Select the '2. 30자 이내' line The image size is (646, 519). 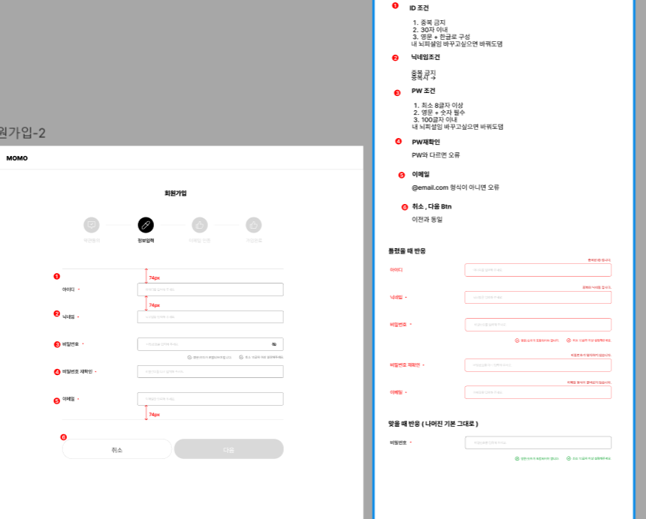point(430,29)
